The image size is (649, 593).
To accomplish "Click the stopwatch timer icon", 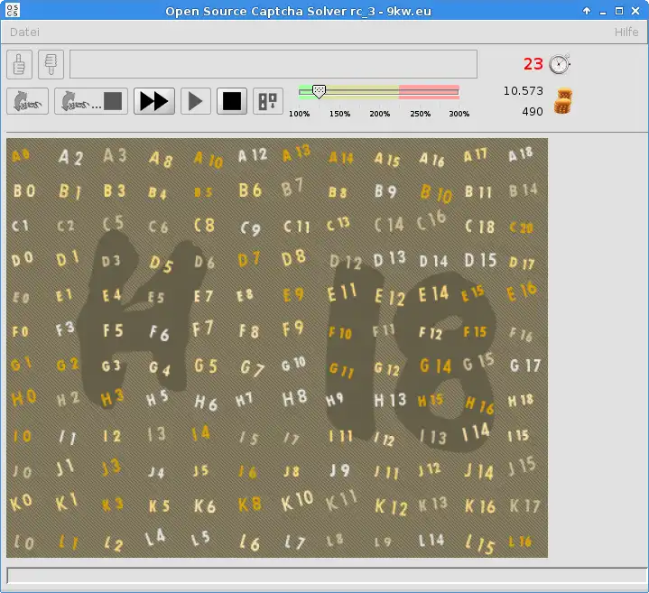I will [x=561, y=64].
